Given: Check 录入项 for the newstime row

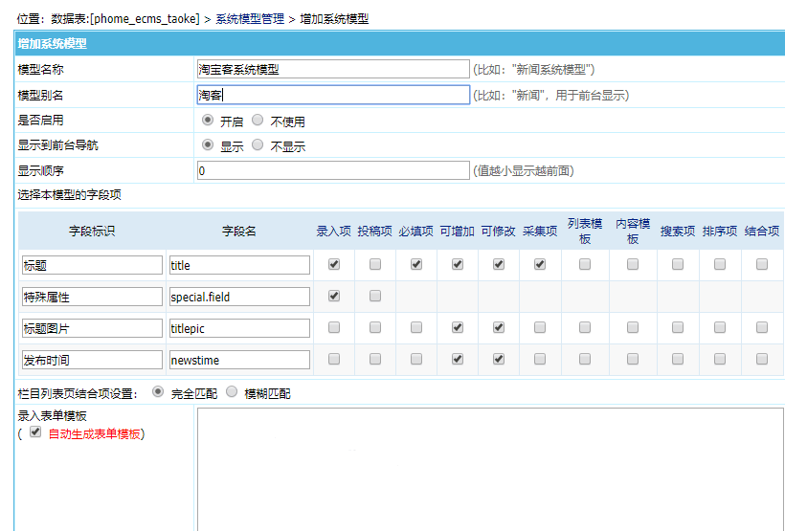Looking at the screenshot, I should pyautogui.click(x=334, y=359).
